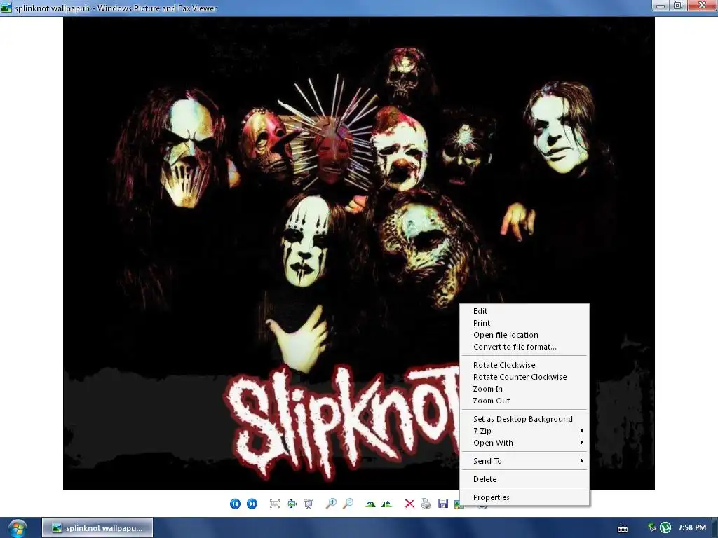Click the 7:58 PM clock

pyautogui.click(x=692, y=527)
